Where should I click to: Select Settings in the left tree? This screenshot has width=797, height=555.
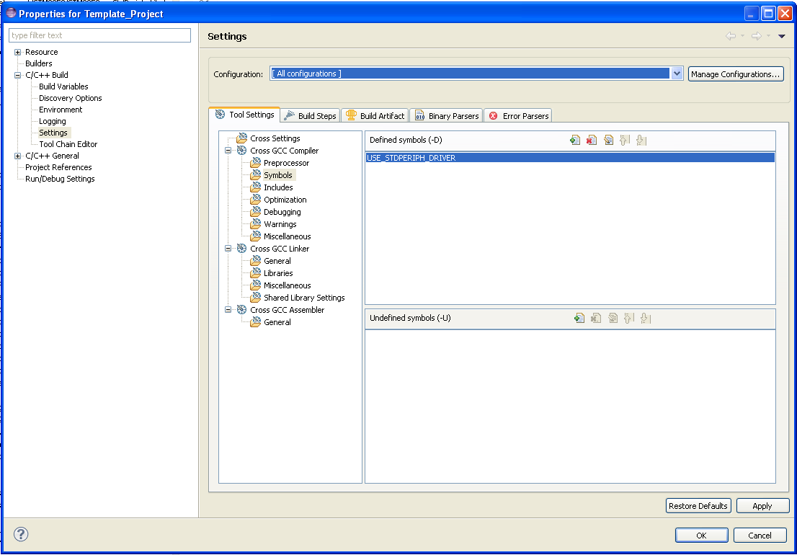[x=53, y=133]
